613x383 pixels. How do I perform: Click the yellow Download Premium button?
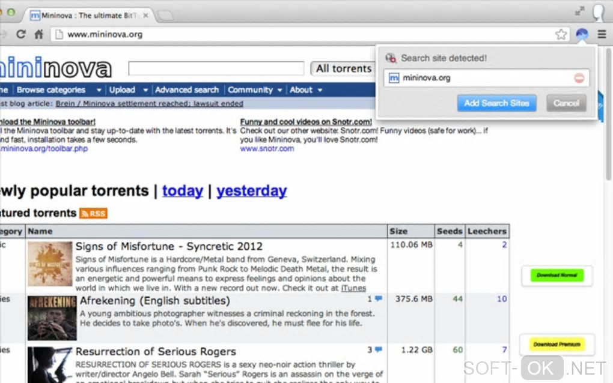click(557, 345)
